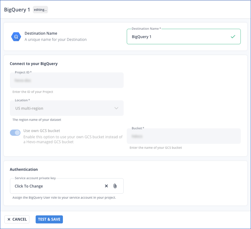Click the BigQuery hexagon logo icon
Image resolution: width=251 pixels, height=229 pixels.
(x=16, y=37)
